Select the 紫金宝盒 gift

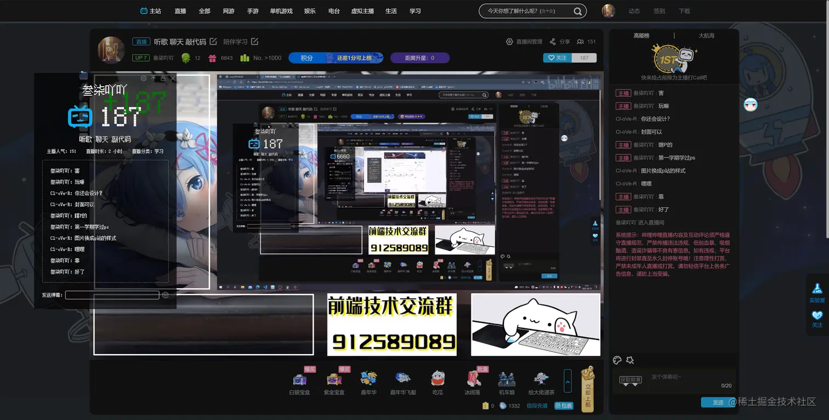point(334,382)
